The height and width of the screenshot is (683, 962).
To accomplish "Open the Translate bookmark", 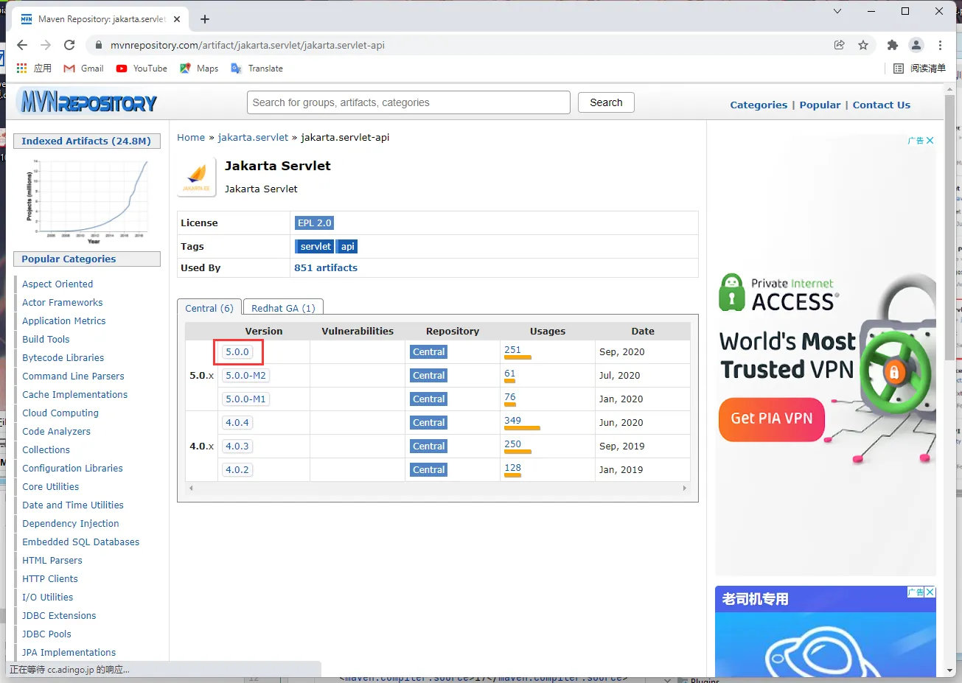I will coord(257,69).
